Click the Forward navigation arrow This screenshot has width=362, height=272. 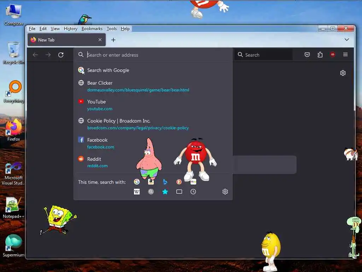(48, 55)
